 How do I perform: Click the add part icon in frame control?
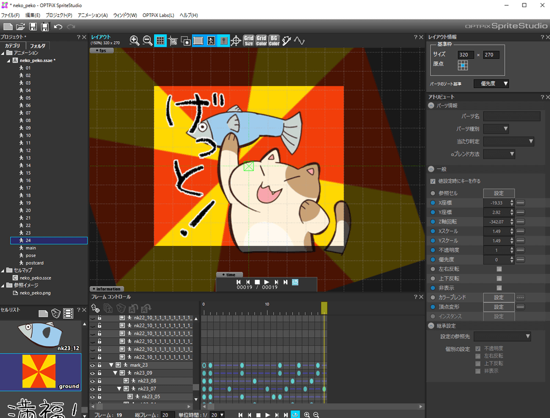click(x=95, y=308)
